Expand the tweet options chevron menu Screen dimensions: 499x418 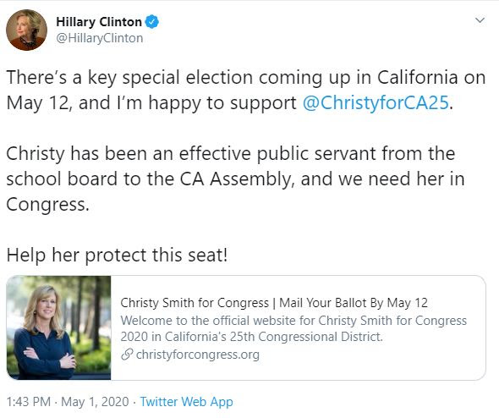[x=480, y=20]
